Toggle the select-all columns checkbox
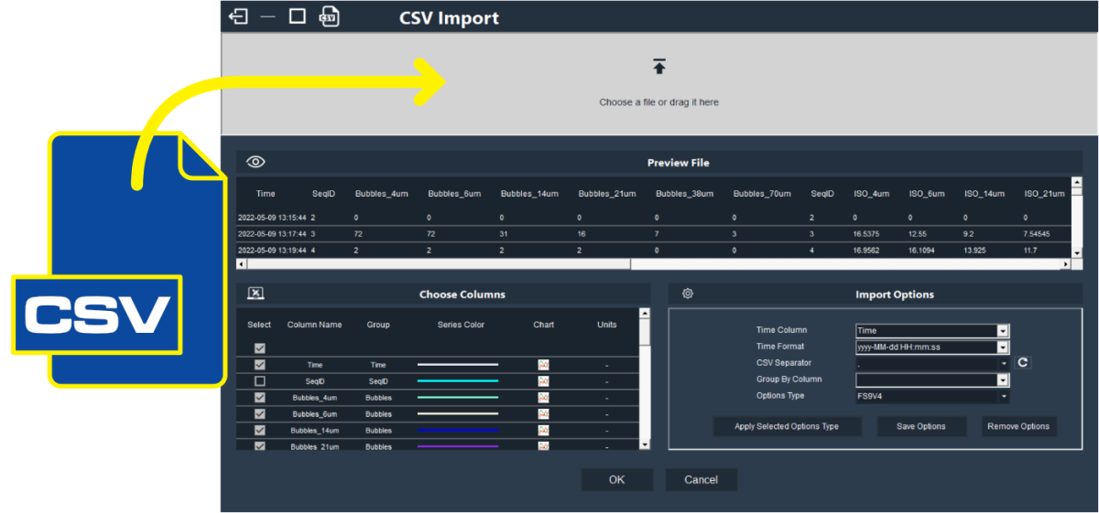Screen dimensions: 1099x513 pyautogui.click(x=260, y=348)
